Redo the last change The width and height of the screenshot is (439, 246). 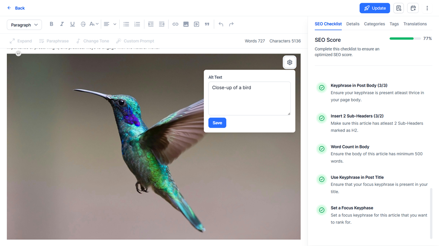(231, 24)
